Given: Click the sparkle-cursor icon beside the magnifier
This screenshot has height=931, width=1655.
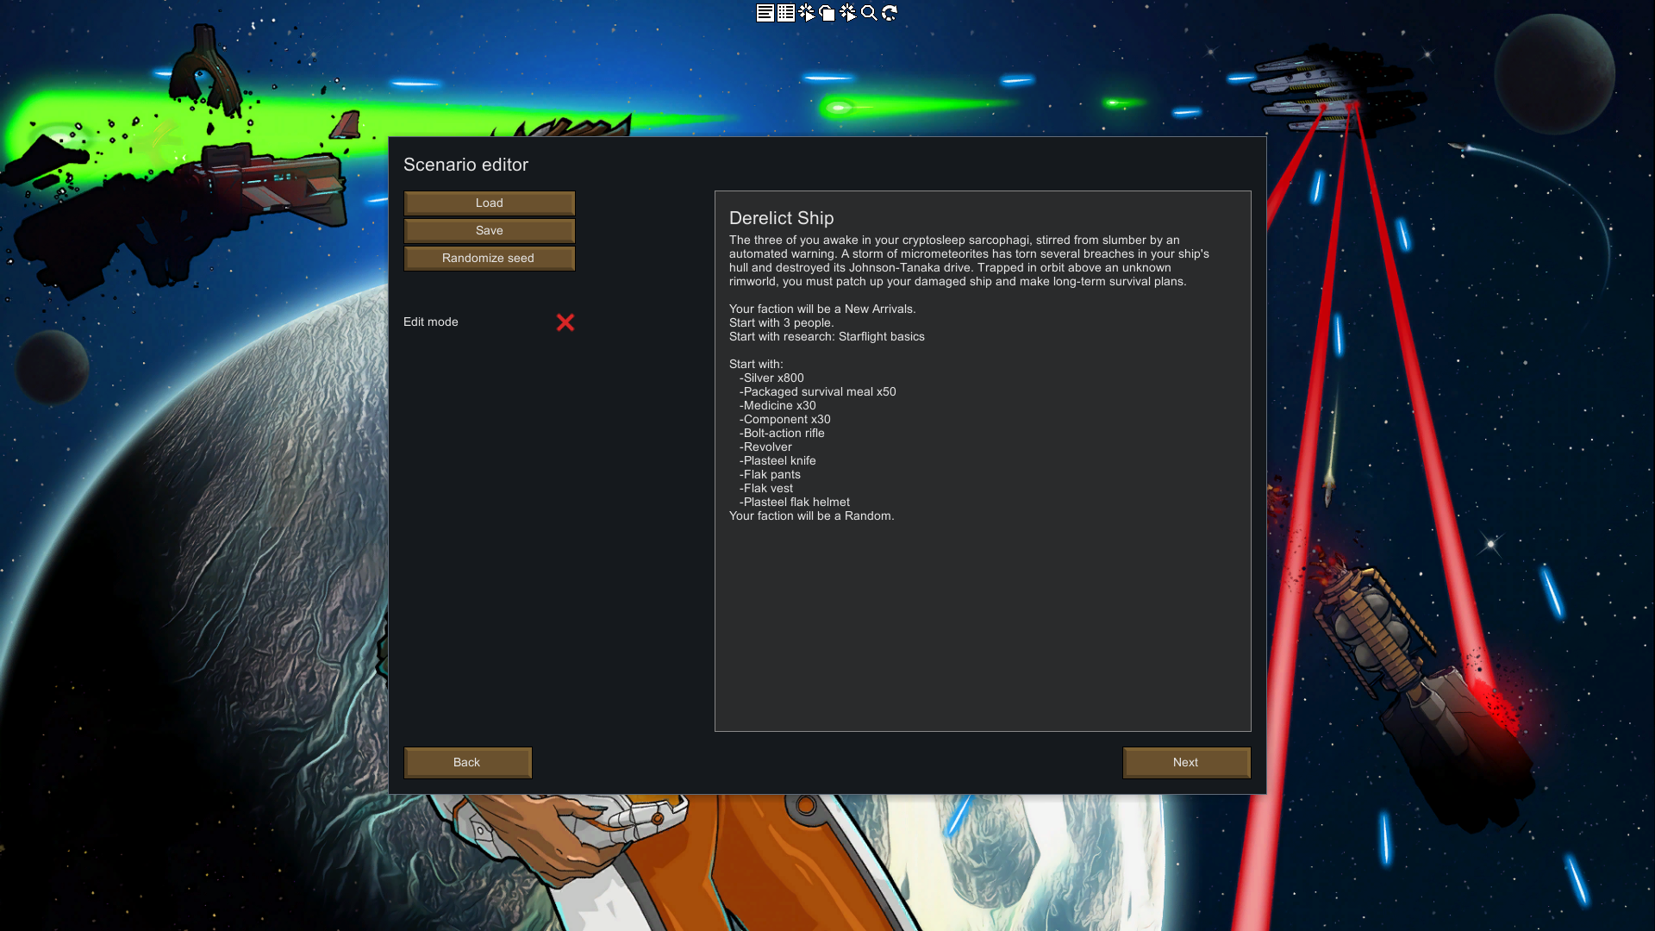Looking at the screenshot, I should click(x=847, y=13).
